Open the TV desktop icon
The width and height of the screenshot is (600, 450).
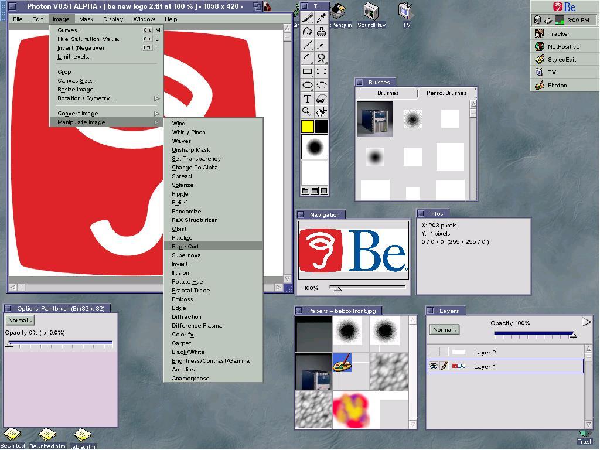point(405,15)
